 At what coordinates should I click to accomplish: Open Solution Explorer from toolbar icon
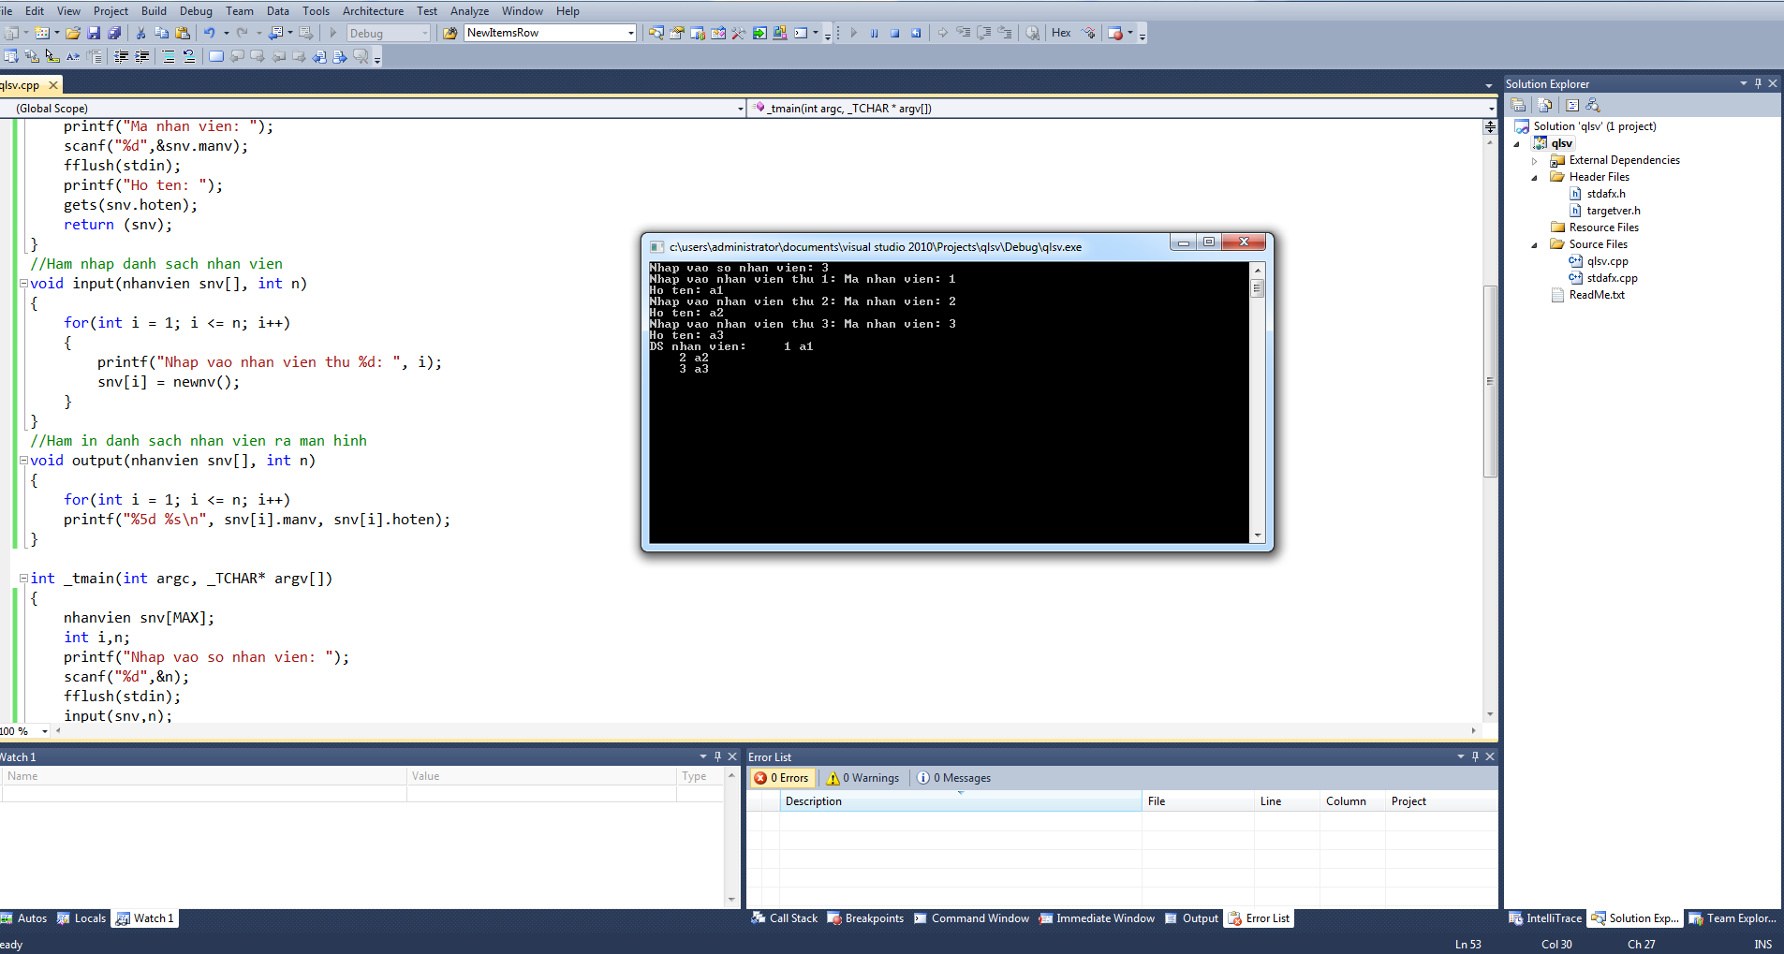(656, 33)
